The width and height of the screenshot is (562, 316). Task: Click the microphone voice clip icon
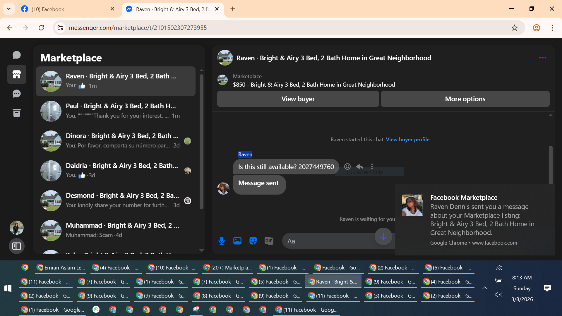coord(222,241)
